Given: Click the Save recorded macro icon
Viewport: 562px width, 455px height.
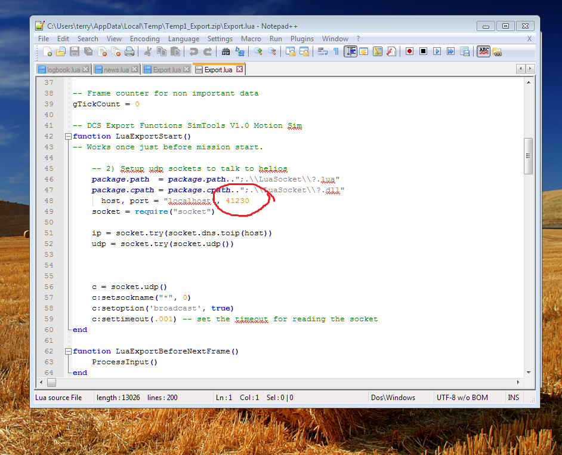Looking at the screenshot, I should [x=465, y=52].
